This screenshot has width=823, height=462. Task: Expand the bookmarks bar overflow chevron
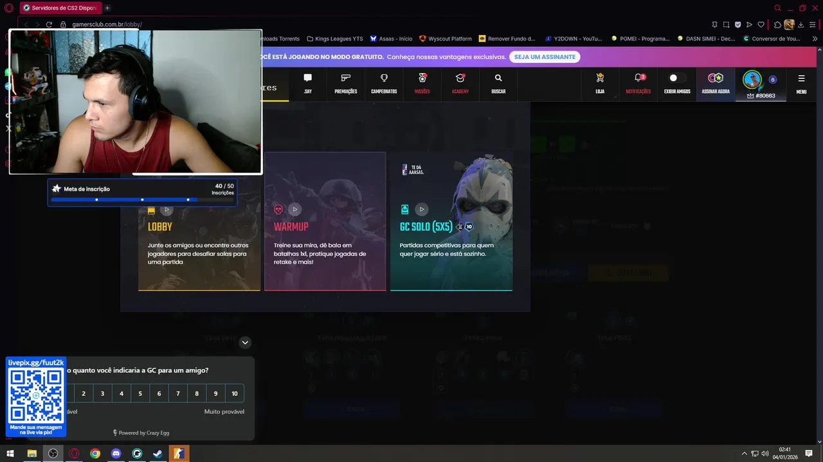(x=815, y=38)
